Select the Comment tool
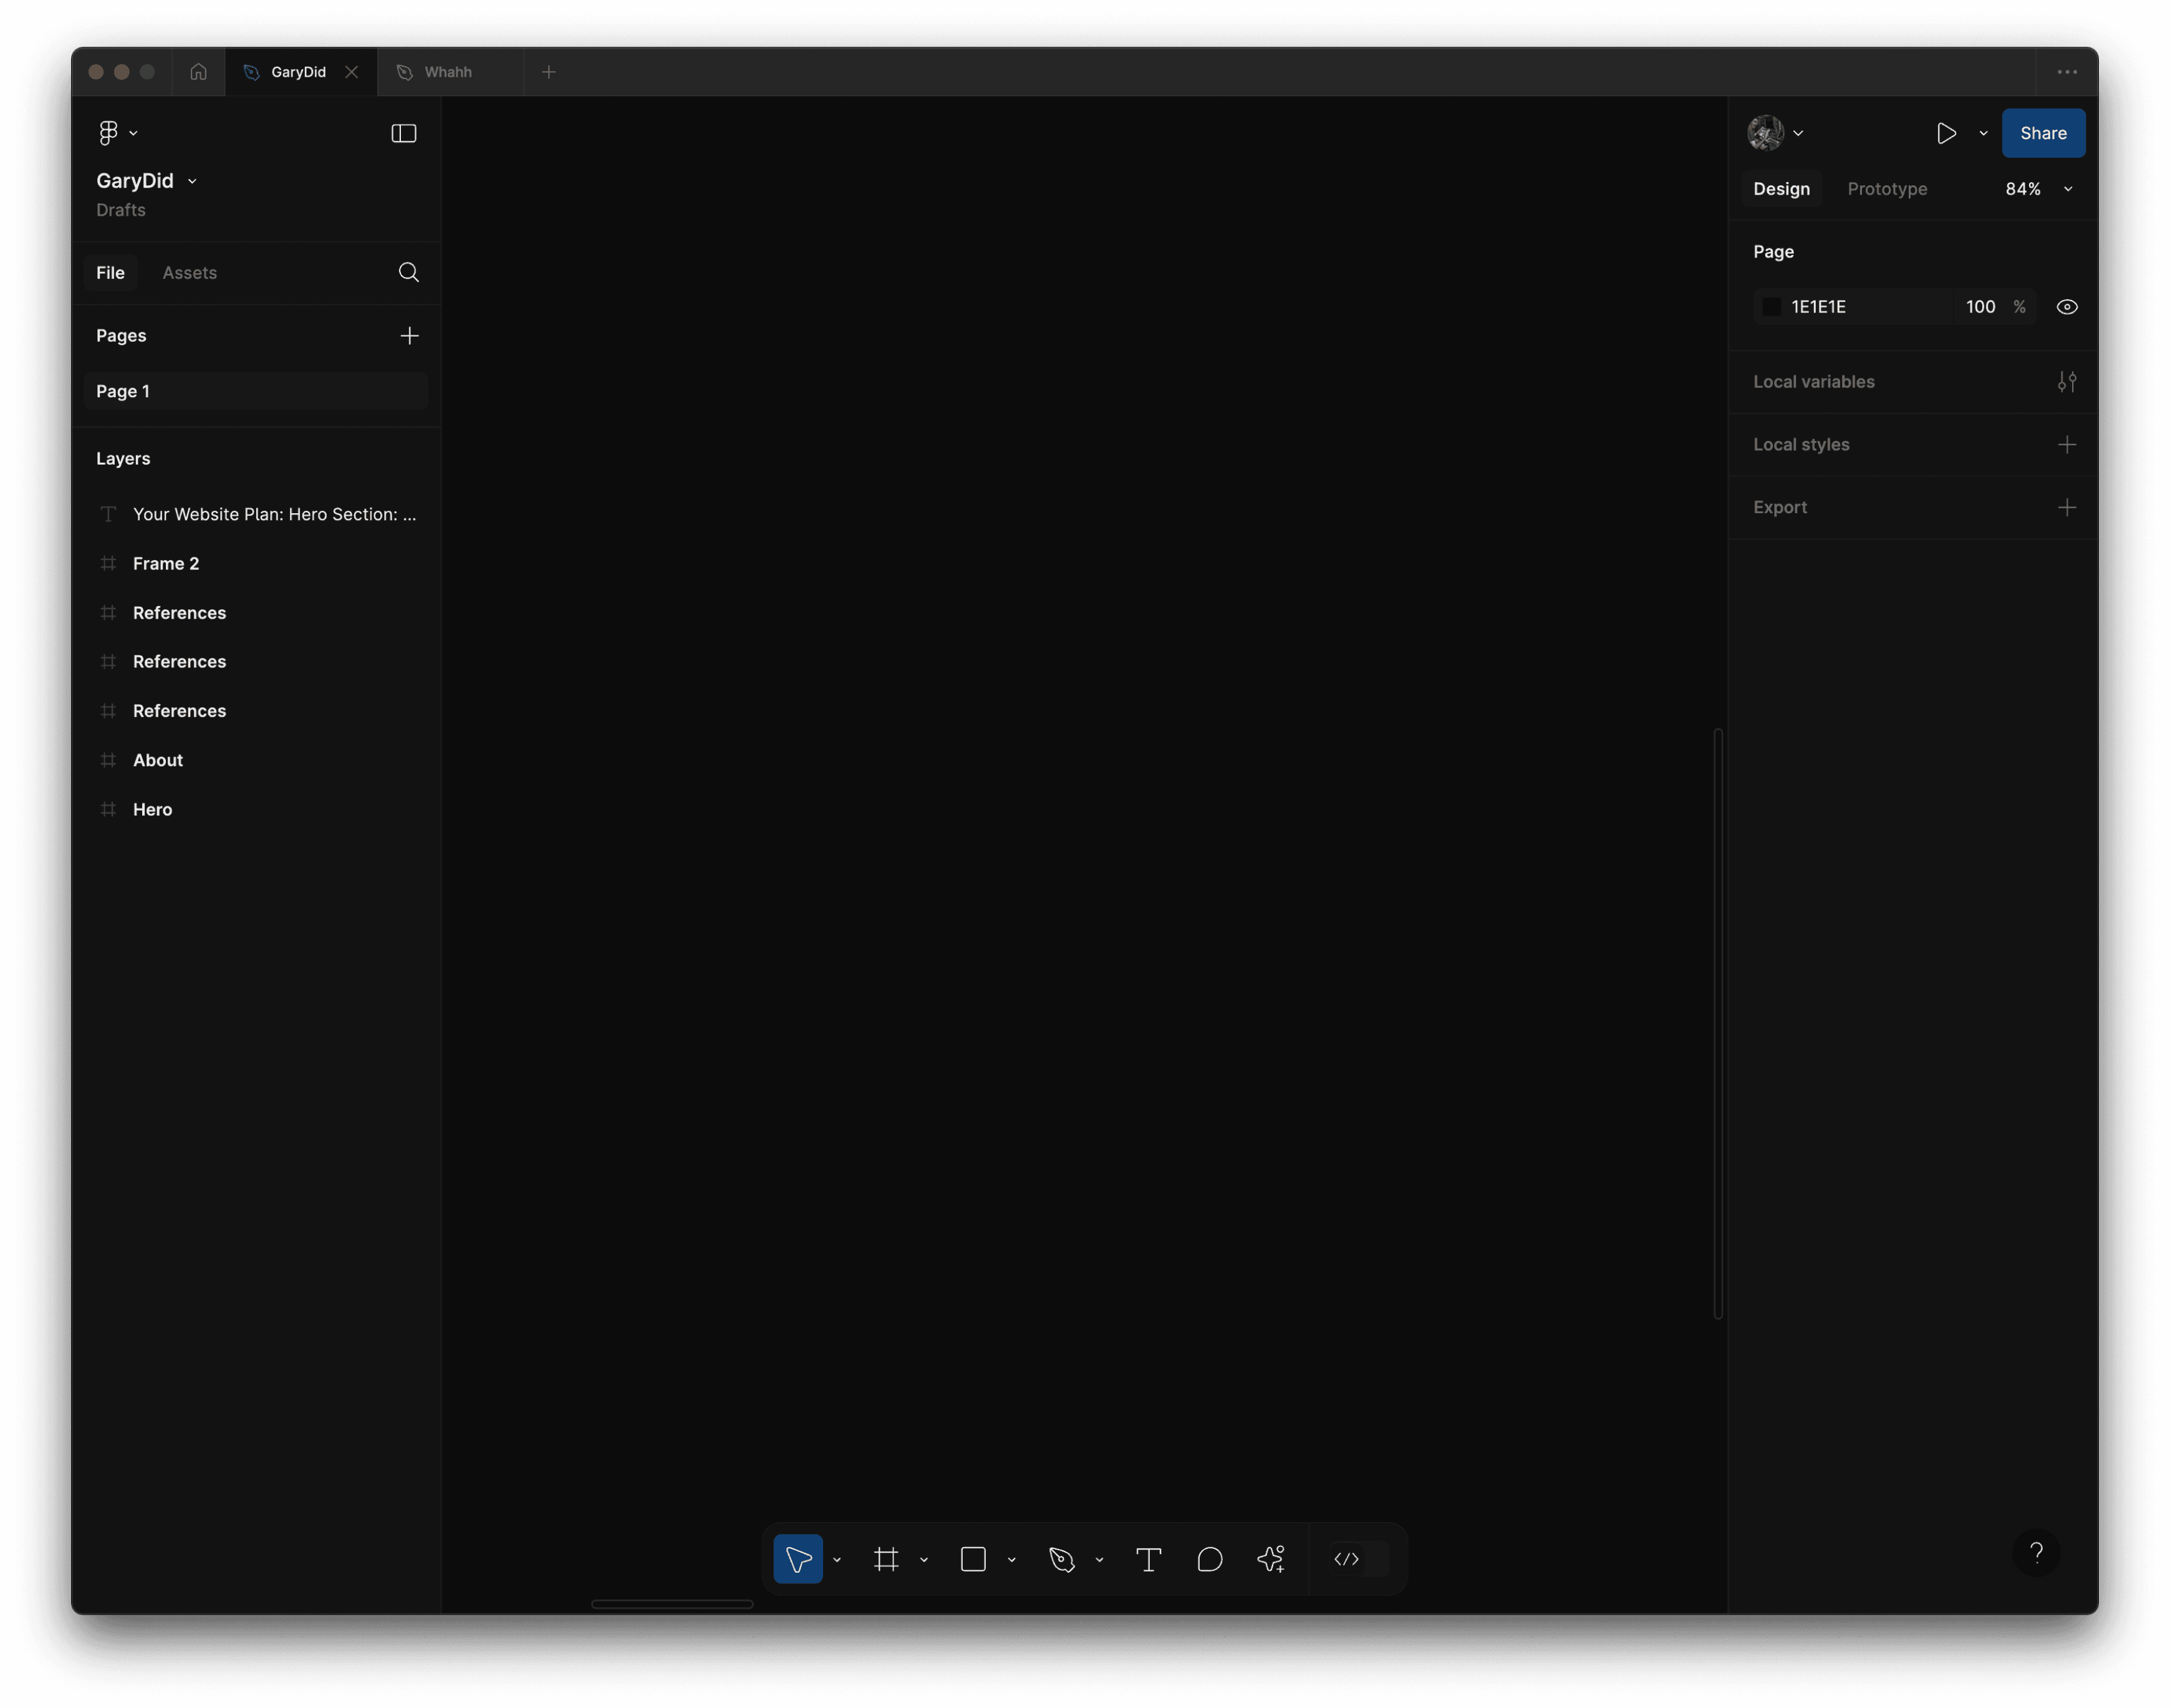2170x1708 pixels. (x=1209, y=1559)
